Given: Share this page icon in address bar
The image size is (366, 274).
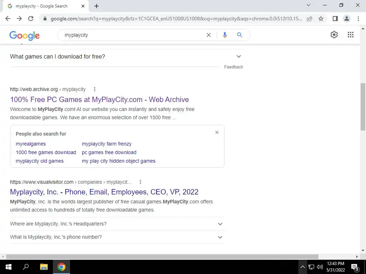Looking at the screenshot, I should (x=310, y=19).
